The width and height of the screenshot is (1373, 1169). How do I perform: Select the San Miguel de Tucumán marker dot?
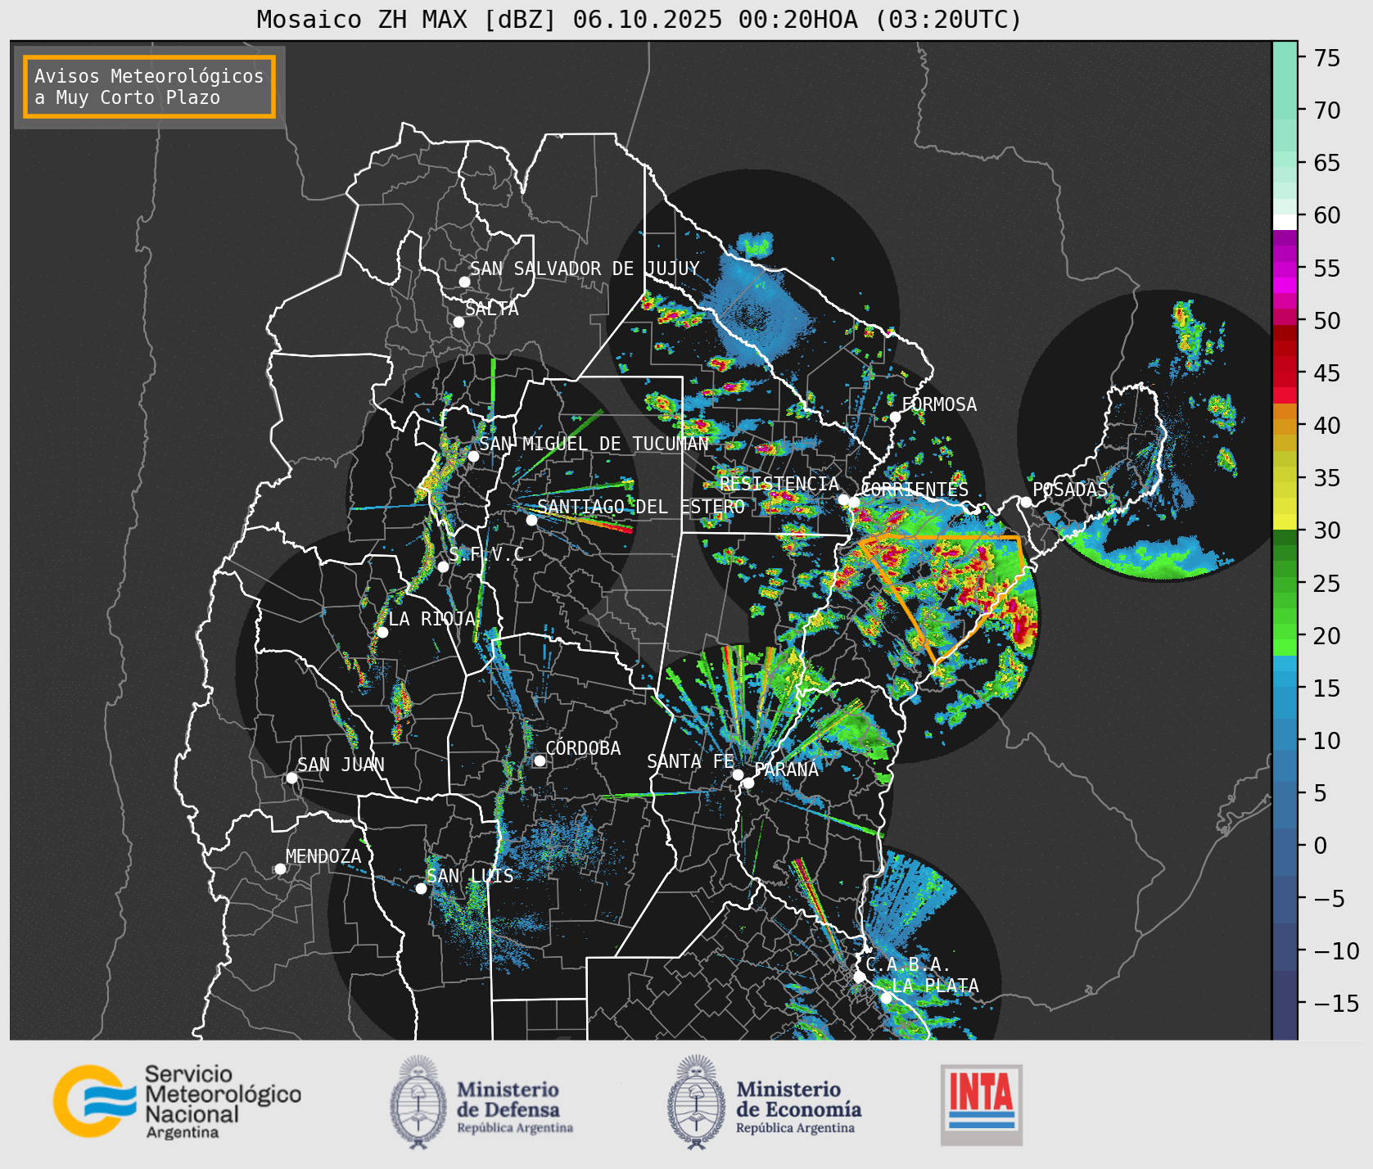pyautogui.click(x=472, y=456)
